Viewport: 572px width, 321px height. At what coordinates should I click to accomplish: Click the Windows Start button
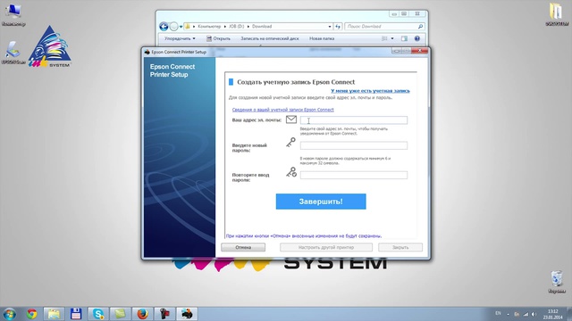coord(10,314)
